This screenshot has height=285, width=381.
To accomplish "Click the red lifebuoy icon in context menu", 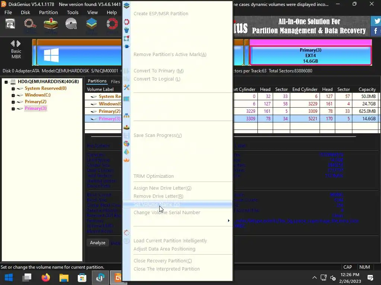I will [127, 22].
